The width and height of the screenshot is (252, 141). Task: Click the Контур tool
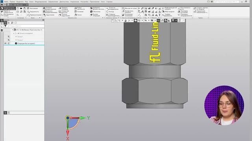110,12
